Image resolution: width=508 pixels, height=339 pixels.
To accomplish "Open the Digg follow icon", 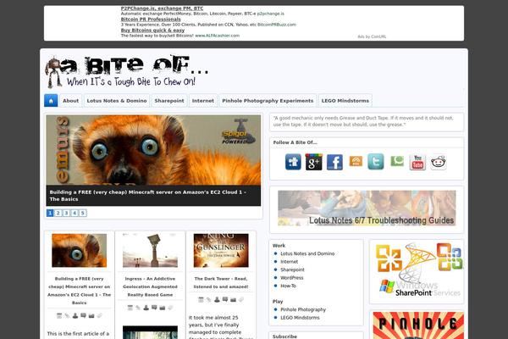I will tap(293, 162).
